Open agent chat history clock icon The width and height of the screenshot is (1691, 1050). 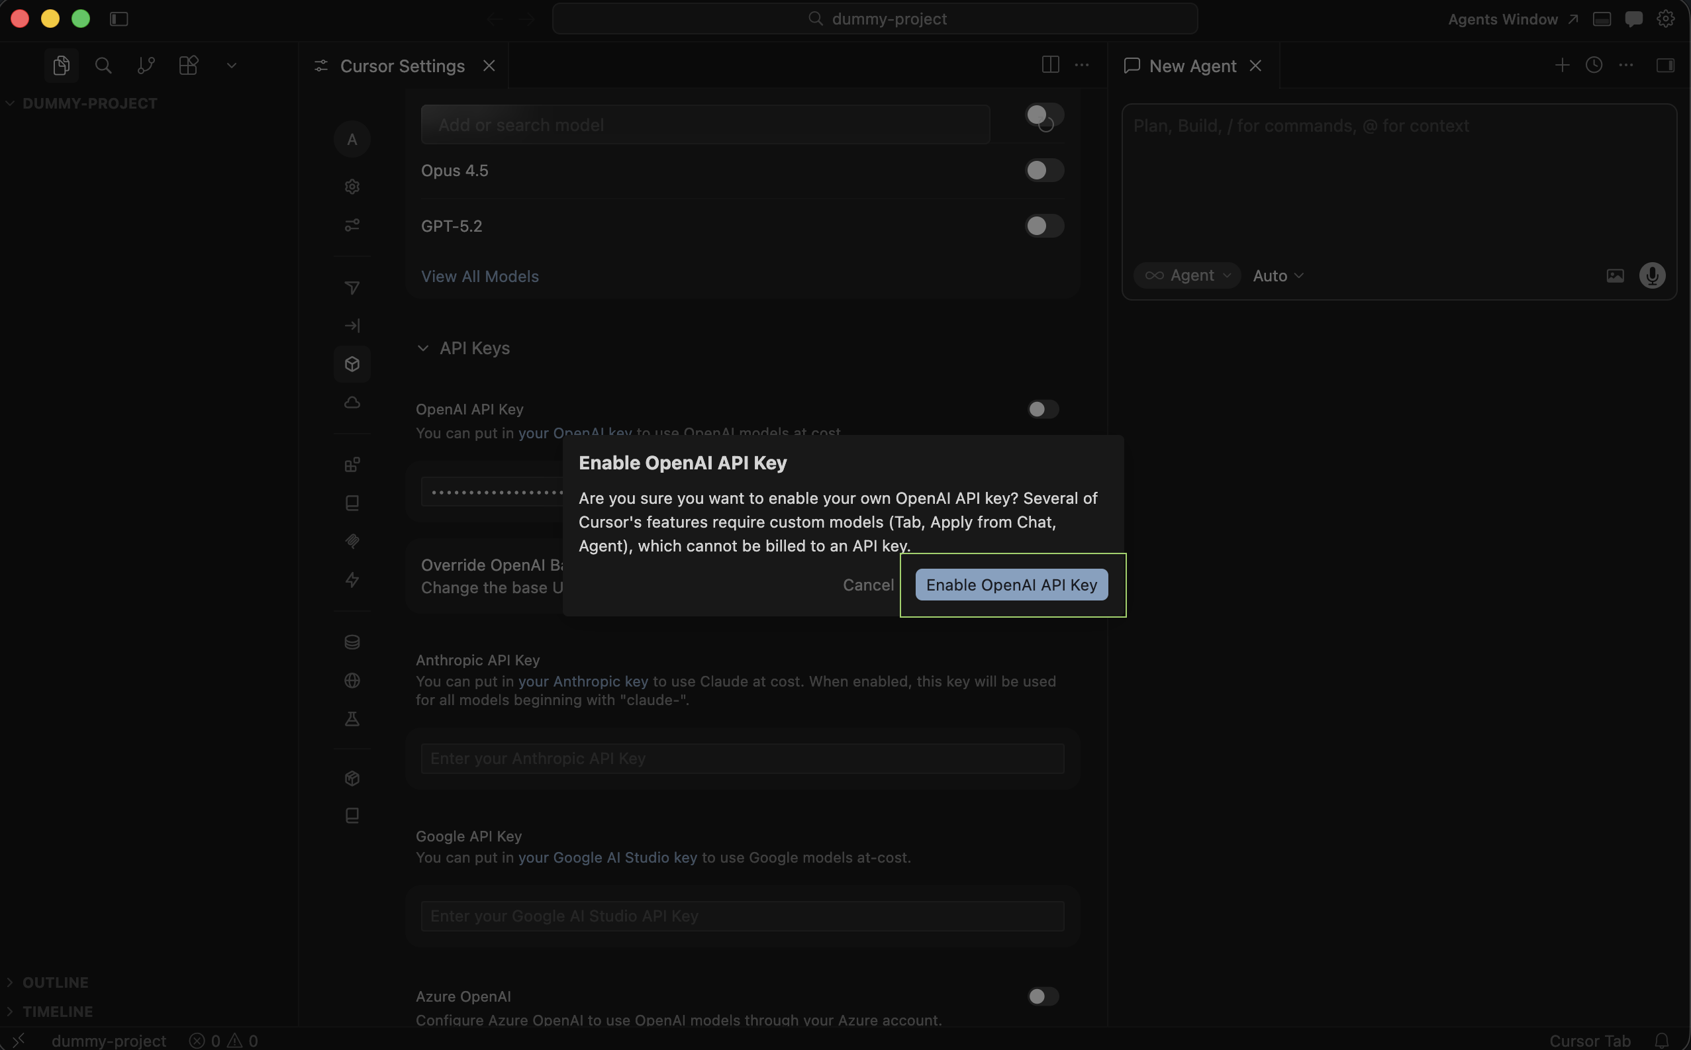(1594, 65)
